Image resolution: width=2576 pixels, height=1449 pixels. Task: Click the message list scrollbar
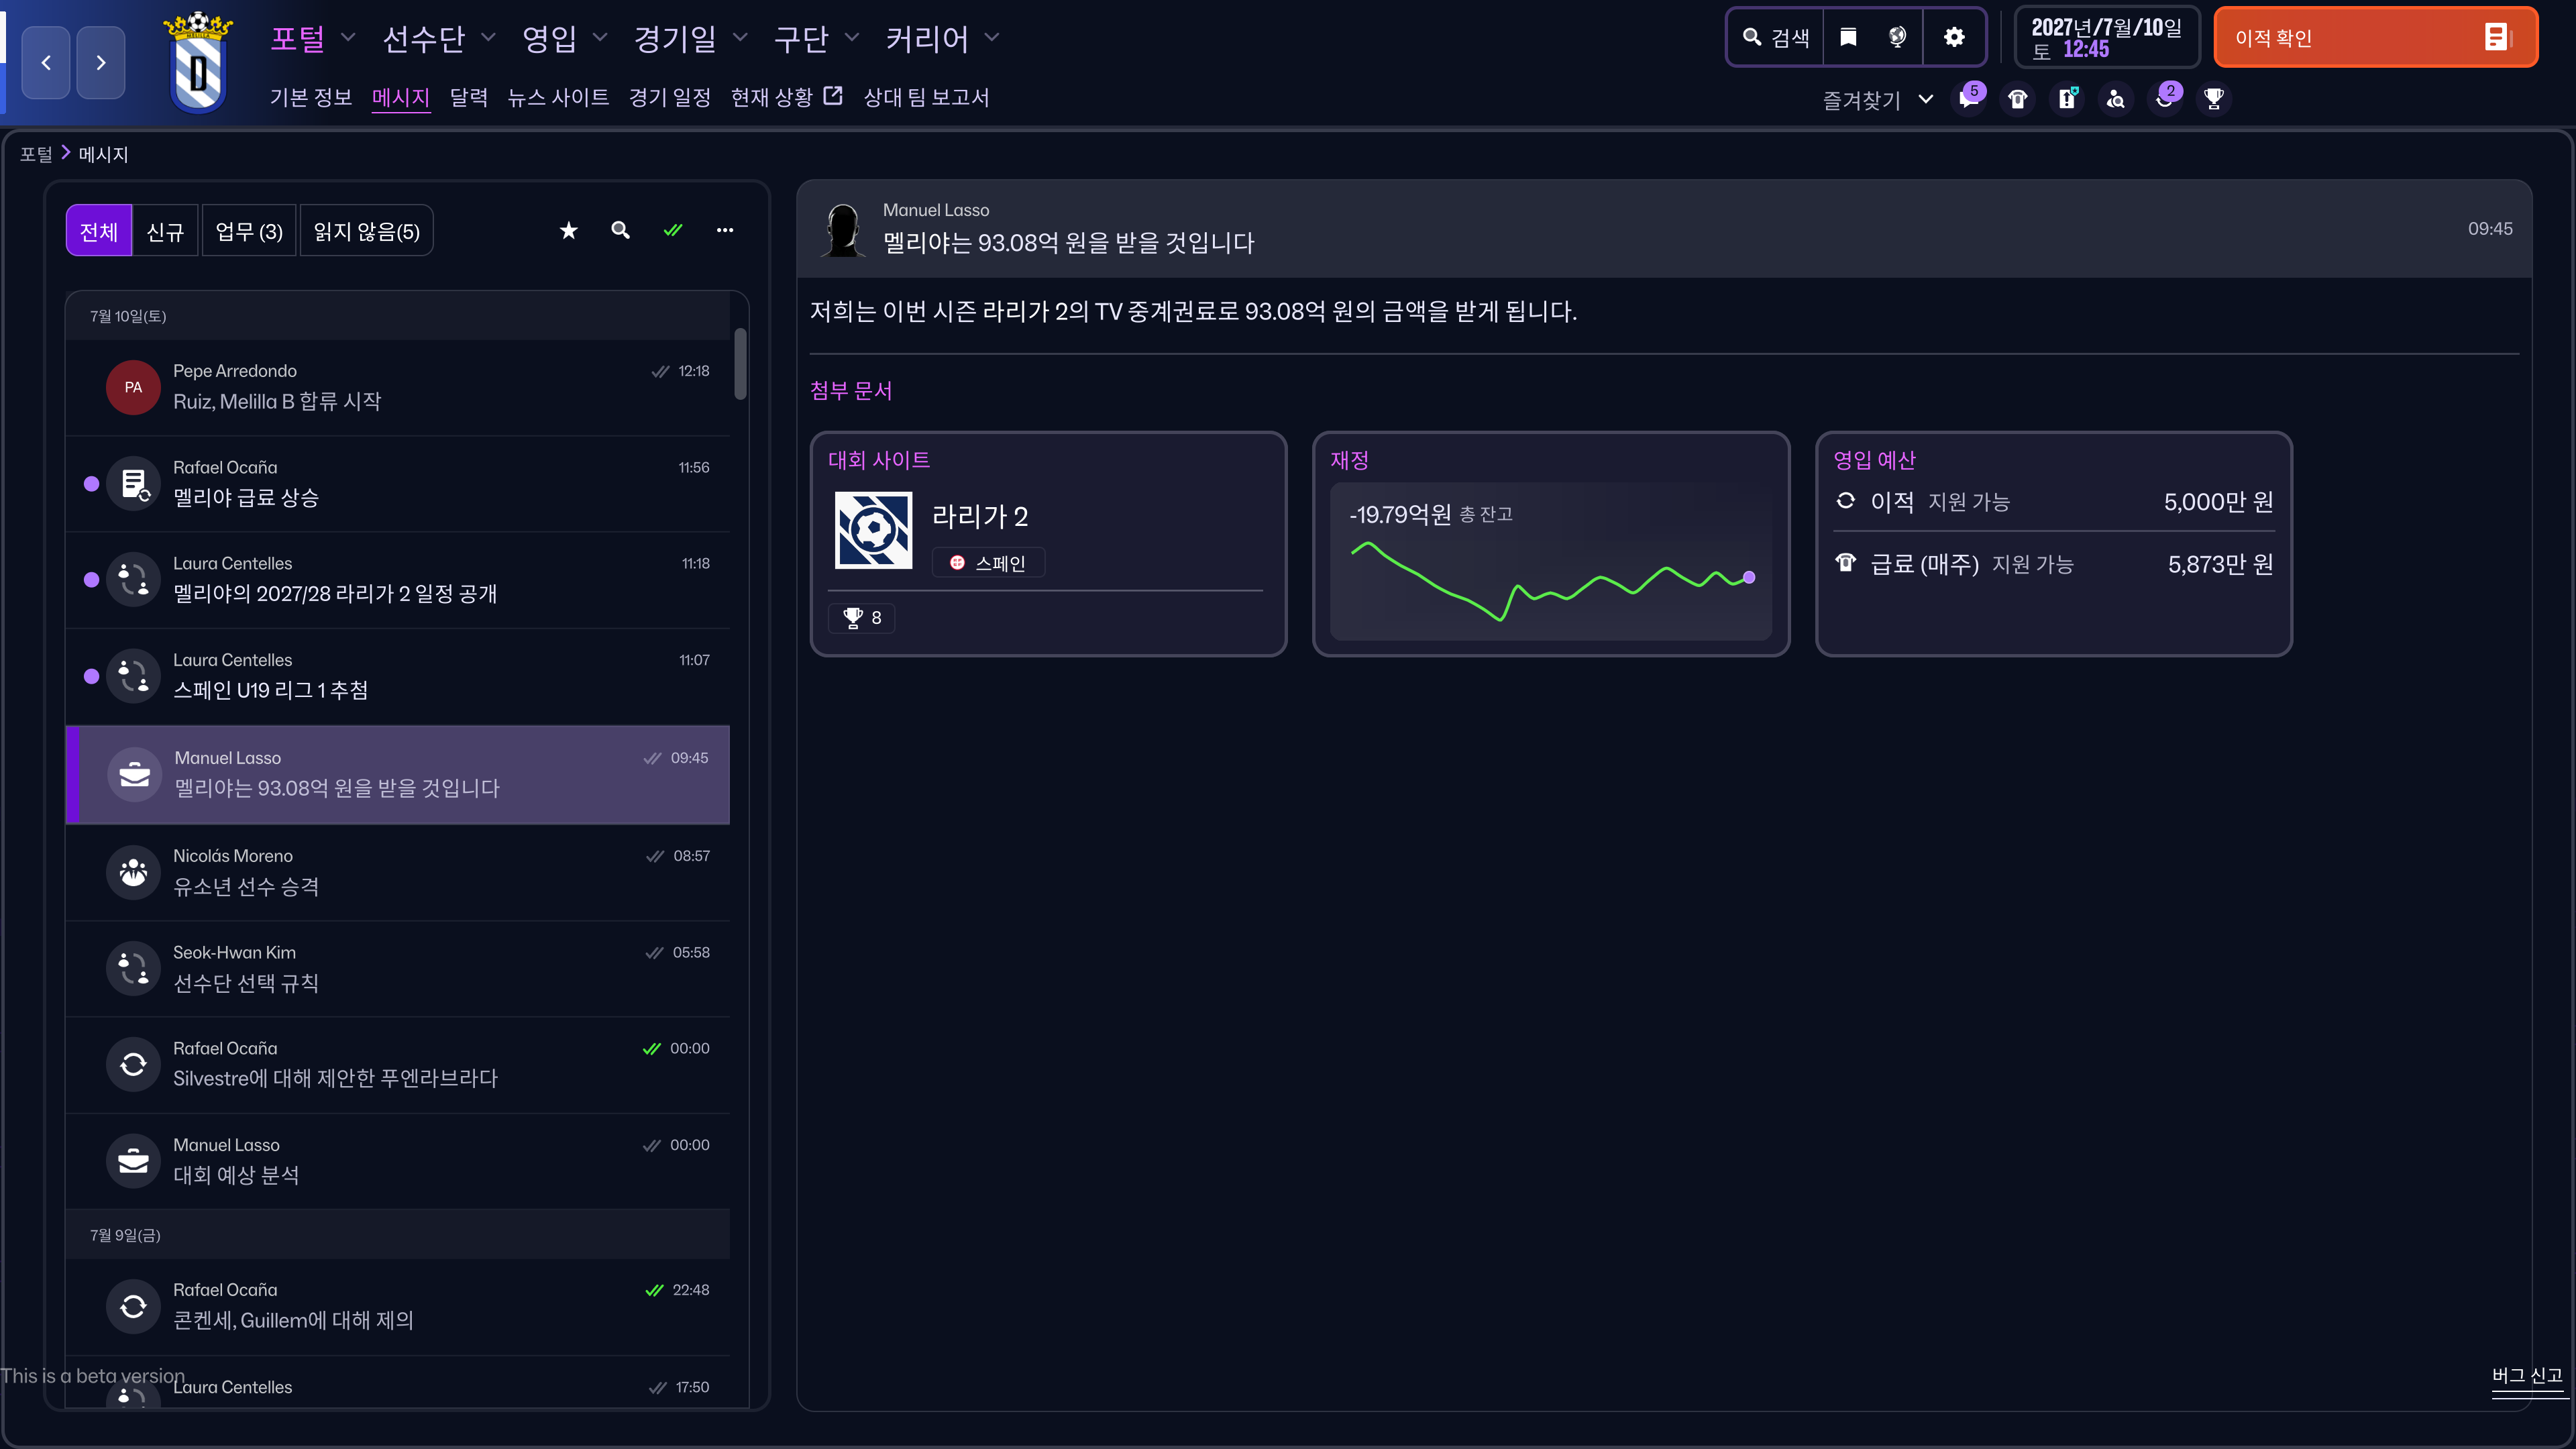point(741,364)
